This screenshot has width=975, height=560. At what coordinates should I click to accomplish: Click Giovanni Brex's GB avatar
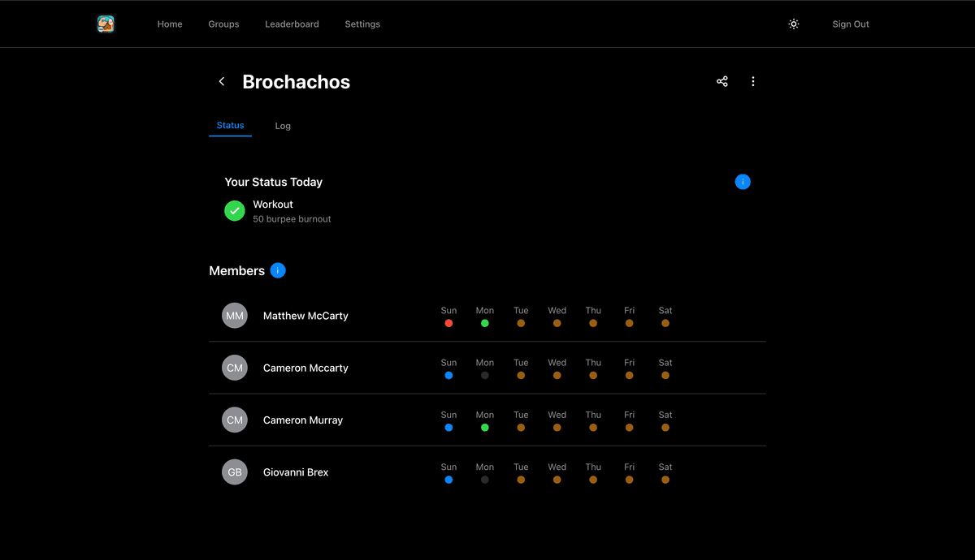[235, 472]
